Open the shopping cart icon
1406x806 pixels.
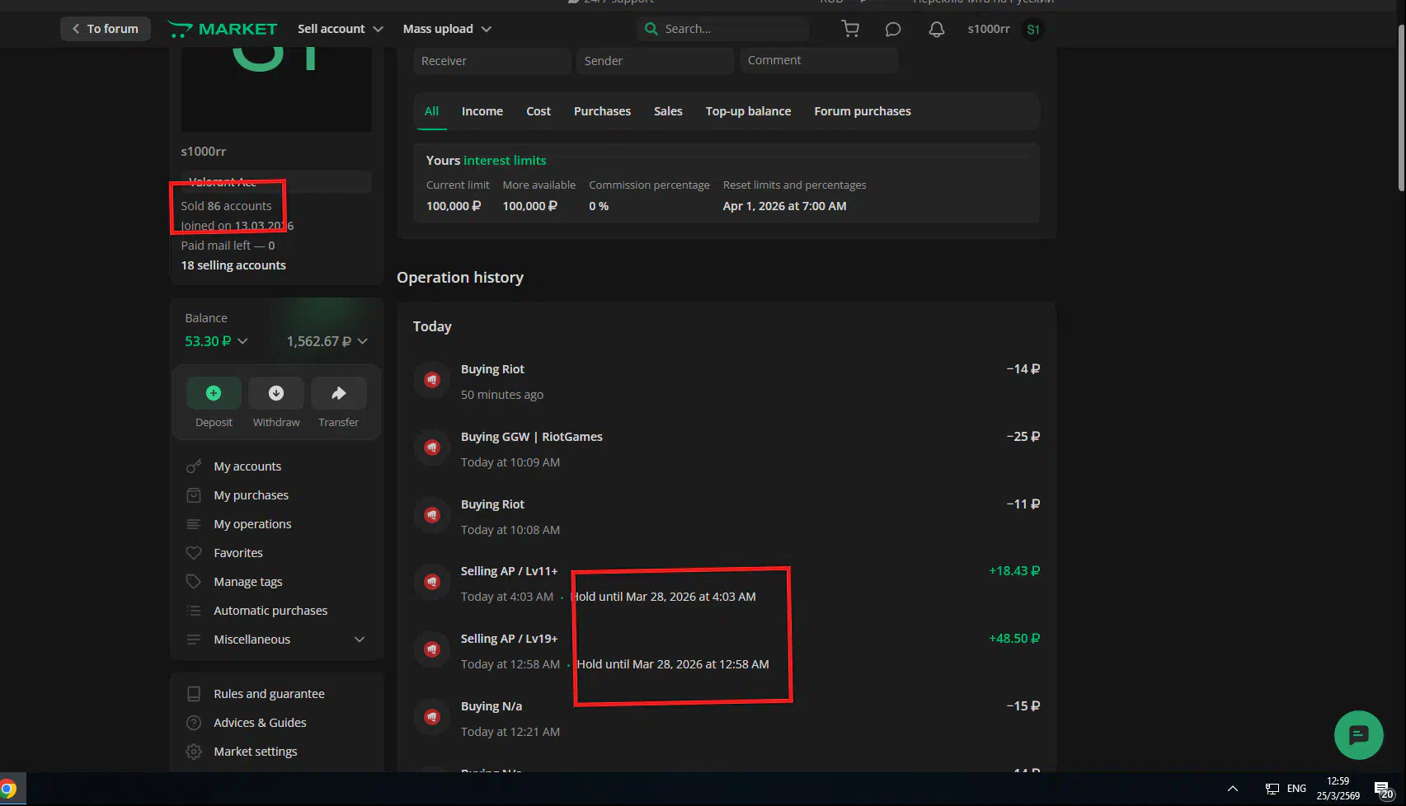[850, 29]
